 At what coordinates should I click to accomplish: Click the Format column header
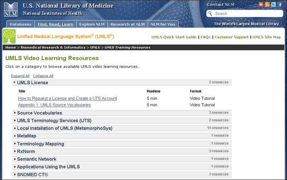click(195, 91)
